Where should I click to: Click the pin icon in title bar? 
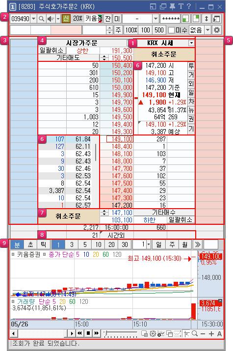[172, 7]
